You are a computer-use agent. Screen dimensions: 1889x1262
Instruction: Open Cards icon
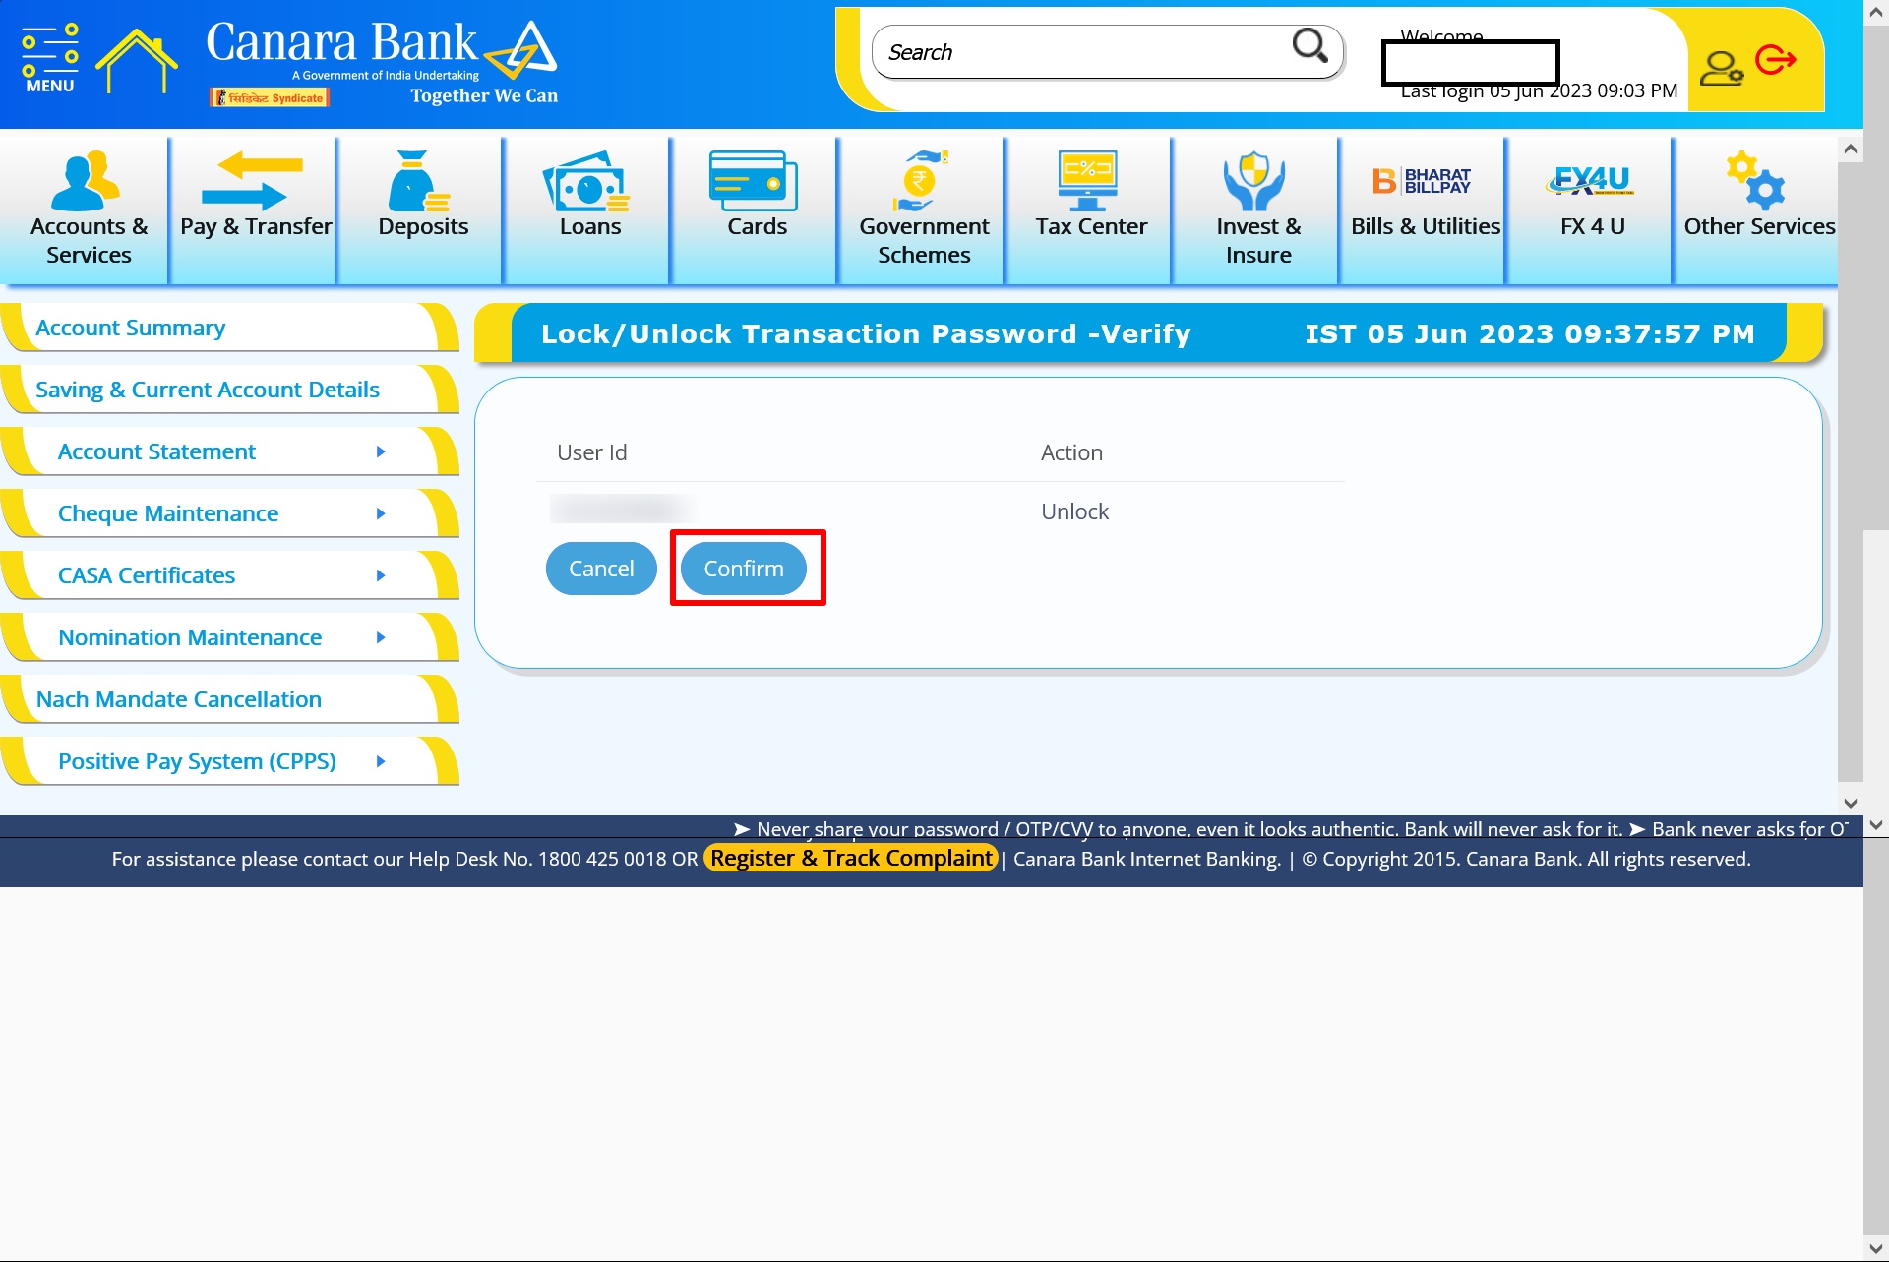[x=754, y=181]
